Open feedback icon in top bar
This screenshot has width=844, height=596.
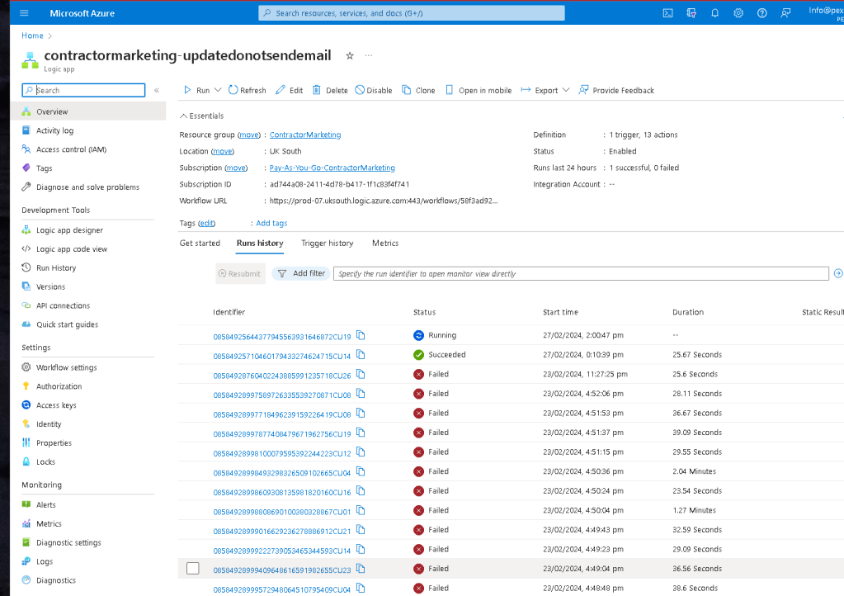coord(786,13)
